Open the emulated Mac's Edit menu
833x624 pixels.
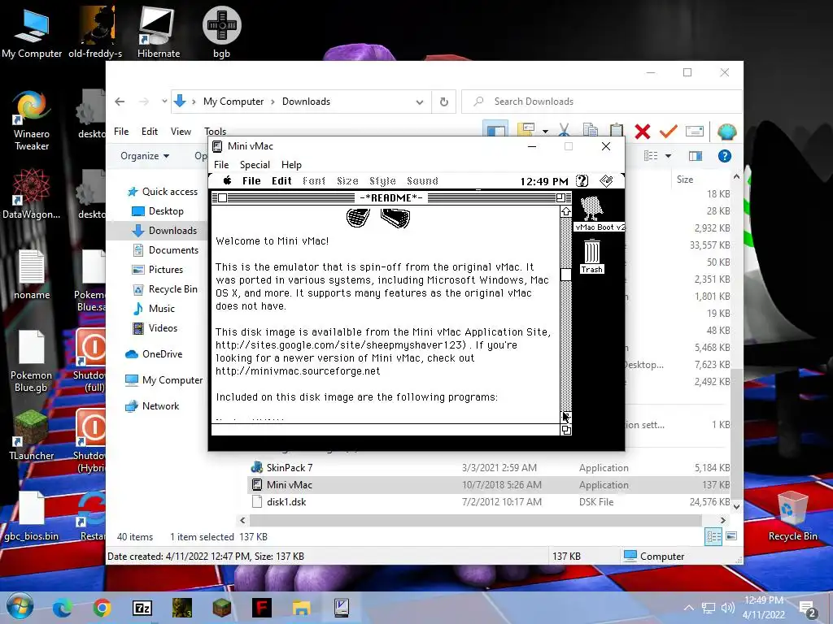pos(281,181)
